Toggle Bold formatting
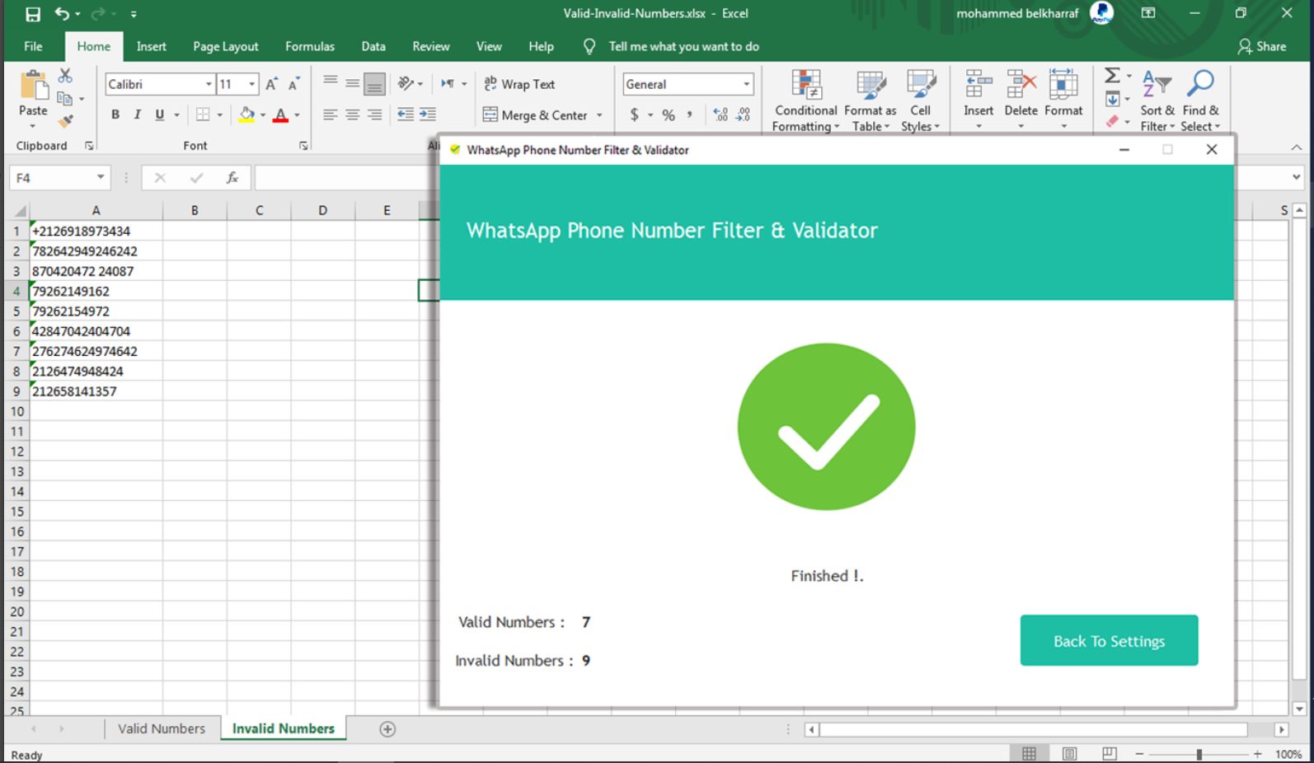Screen dimensions: 1314x763 point(115,115)
